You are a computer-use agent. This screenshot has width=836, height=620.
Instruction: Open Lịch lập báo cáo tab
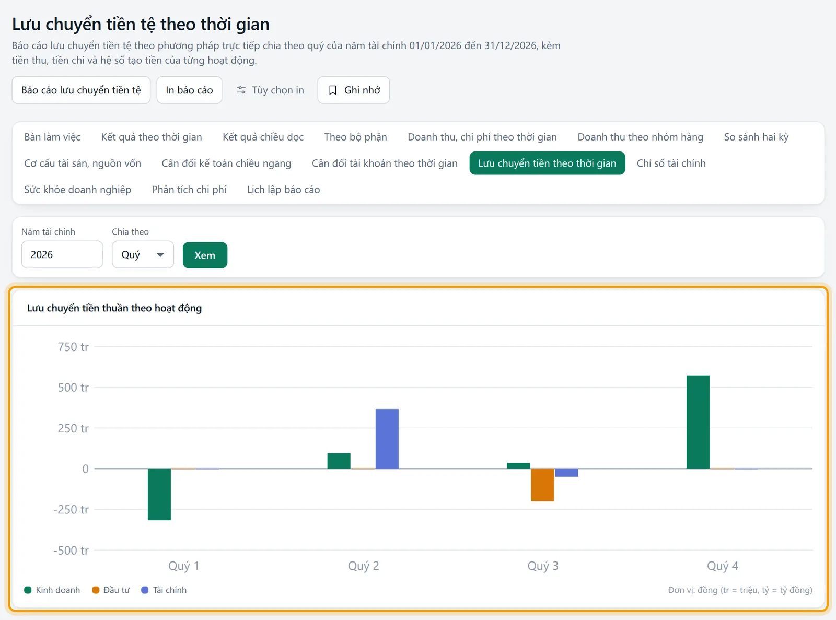pos(283,189)
